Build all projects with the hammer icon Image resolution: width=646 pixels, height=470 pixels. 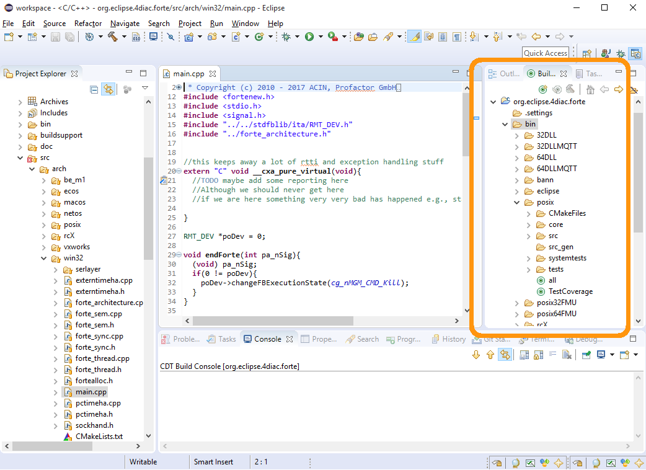(113, 37)
